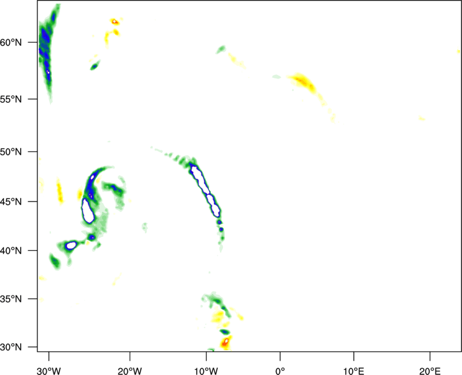The height and width of the screenshot is (375, 462).
Task: Click the 30°N latitude label
Action: point(11,347)
